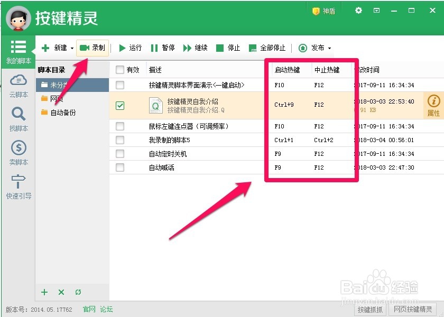Open the 论坛 forum link
Viewport: 444px width, 317px height.
pos(106,309)
